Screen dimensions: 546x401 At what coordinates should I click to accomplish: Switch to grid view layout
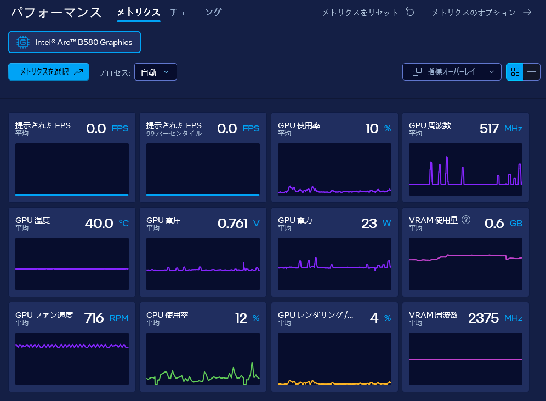pos(515,72)
